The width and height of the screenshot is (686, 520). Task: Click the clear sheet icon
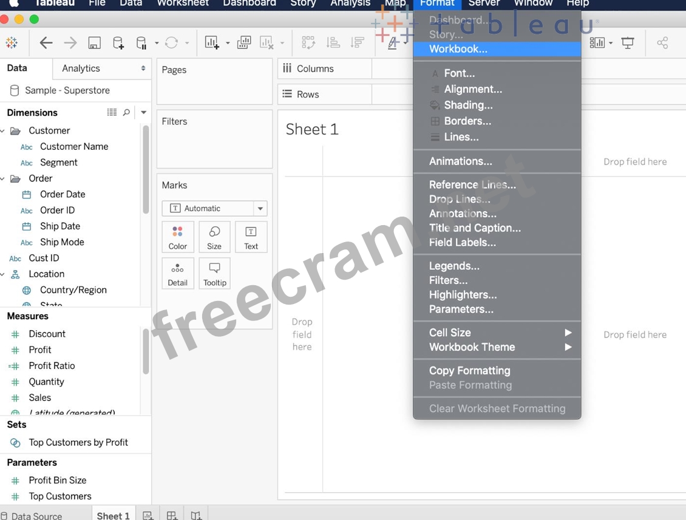[267, 42]
